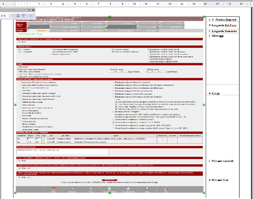Click the Descrizione intervento text area
The image size is (253, 199).
pyautogui.click(x=62, y=151)
